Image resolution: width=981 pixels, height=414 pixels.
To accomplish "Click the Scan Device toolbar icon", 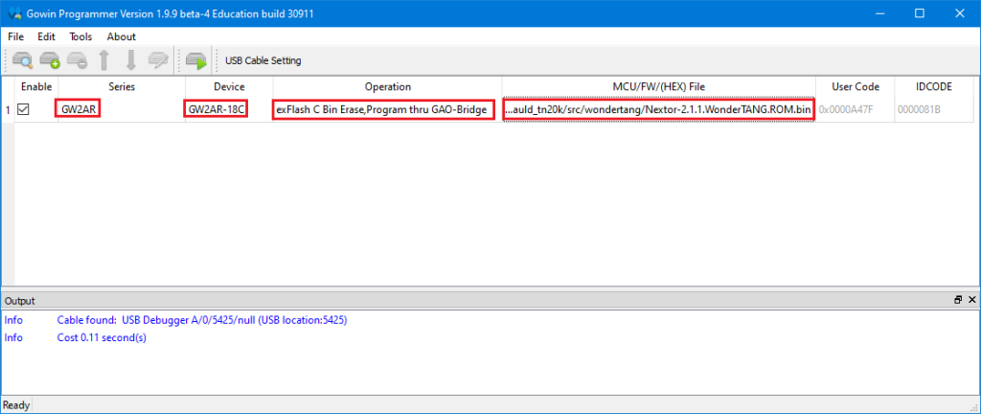I will 23,60.
